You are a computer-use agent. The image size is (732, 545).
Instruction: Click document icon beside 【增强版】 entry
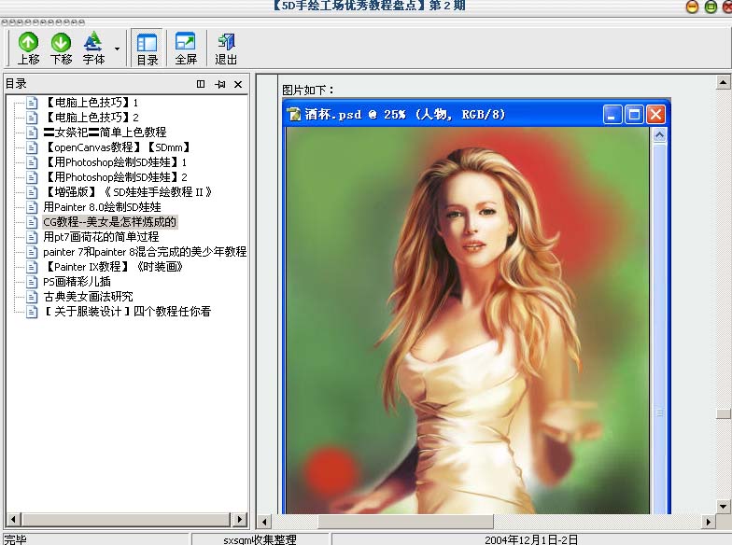tap(32, 192)
